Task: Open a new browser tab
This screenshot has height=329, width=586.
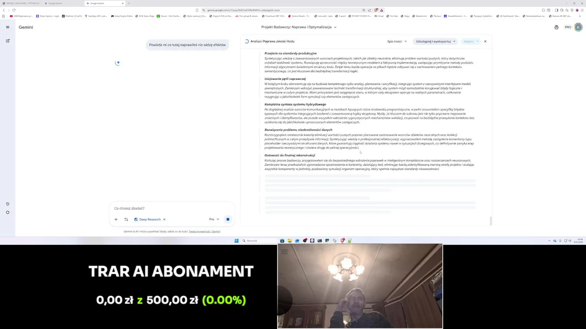Action: pyautogui.click(x=129, y=3)
